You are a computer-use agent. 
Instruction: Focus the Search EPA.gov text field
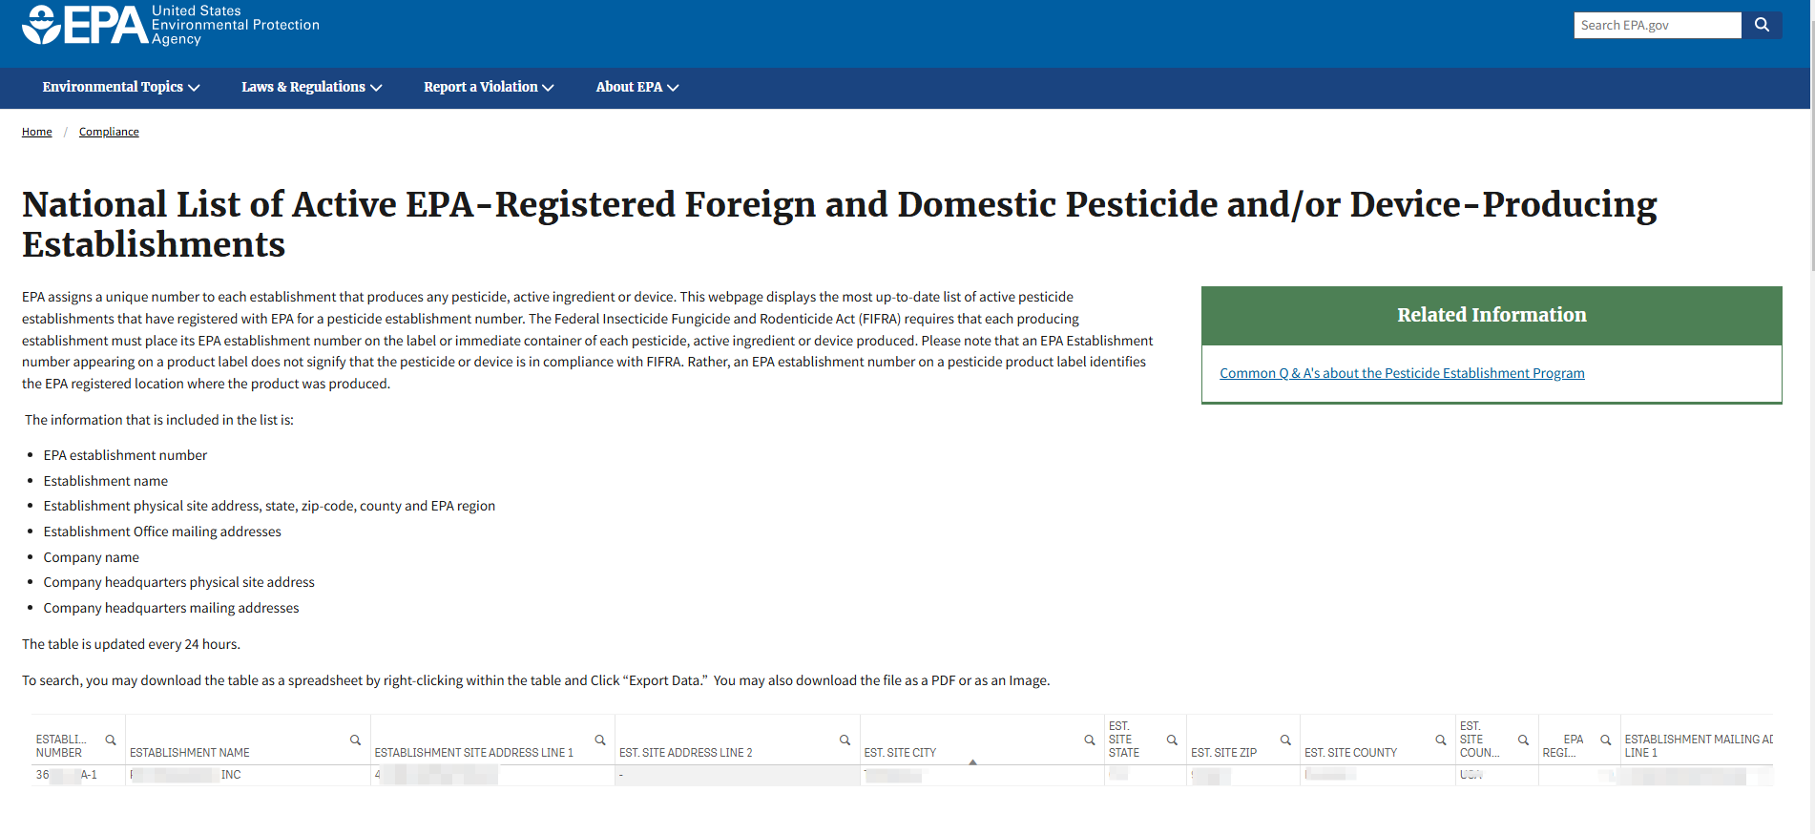[x=1657, y=26]
